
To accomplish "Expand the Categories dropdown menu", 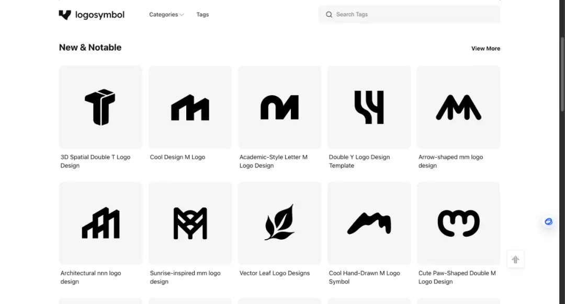I will 166,15.
